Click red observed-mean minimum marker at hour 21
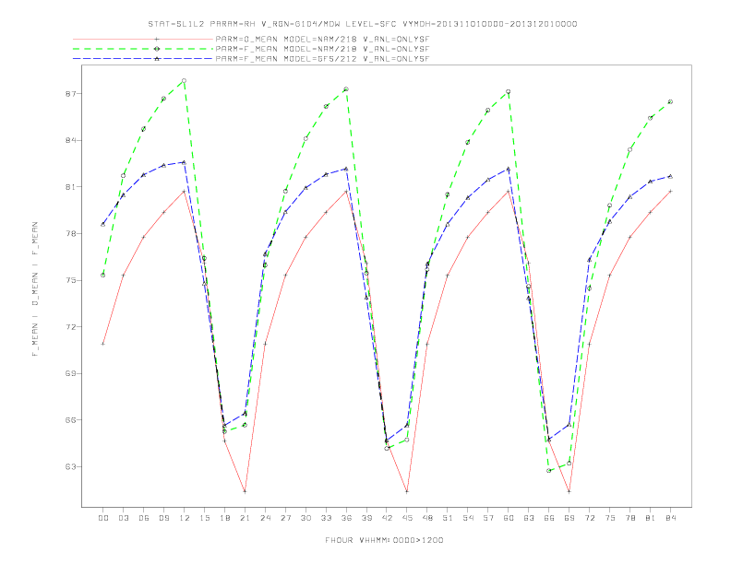 pyautogui.click(x=245, y=491)
